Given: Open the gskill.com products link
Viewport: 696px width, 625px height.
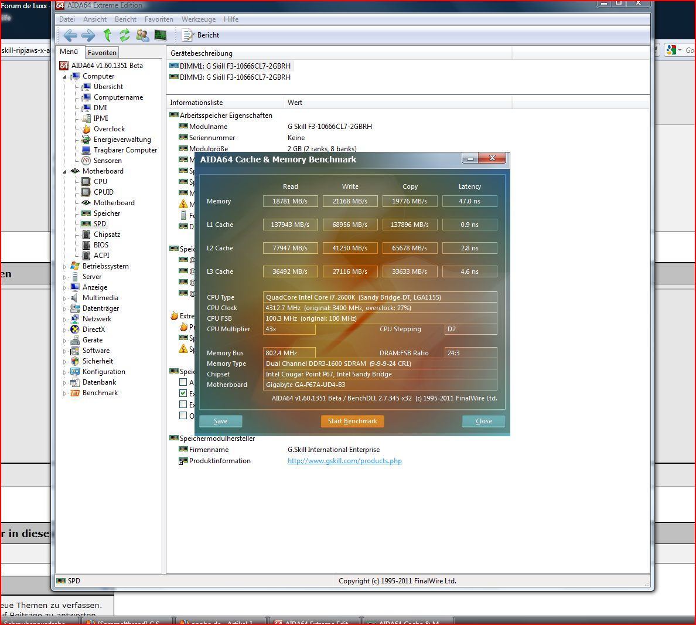Looking at the screenshot, I should click(344, 461).
